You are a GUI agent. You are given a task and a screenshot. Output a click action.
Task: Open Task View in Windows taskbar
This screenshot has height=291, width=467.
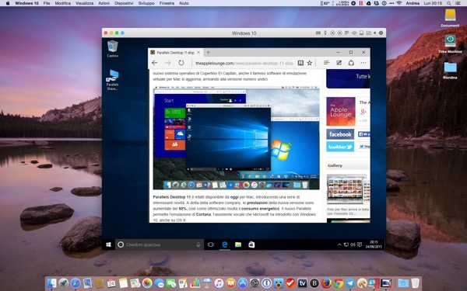pyautogui.click(x=211, y=244)
